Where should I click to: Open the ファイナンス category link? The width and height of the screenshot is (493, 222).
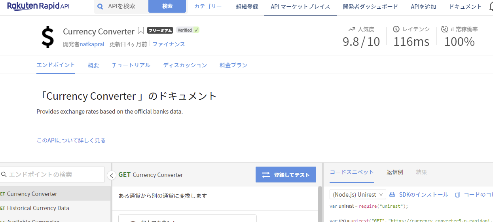(169, 44)
